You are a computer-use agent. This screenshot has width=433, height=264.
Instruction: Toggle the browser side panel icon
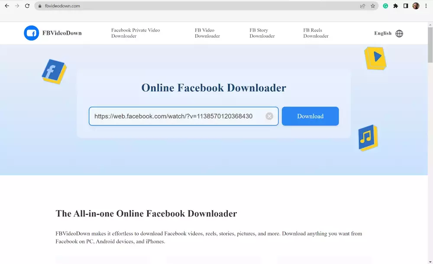pyautogui.click(x=406, y=6)
